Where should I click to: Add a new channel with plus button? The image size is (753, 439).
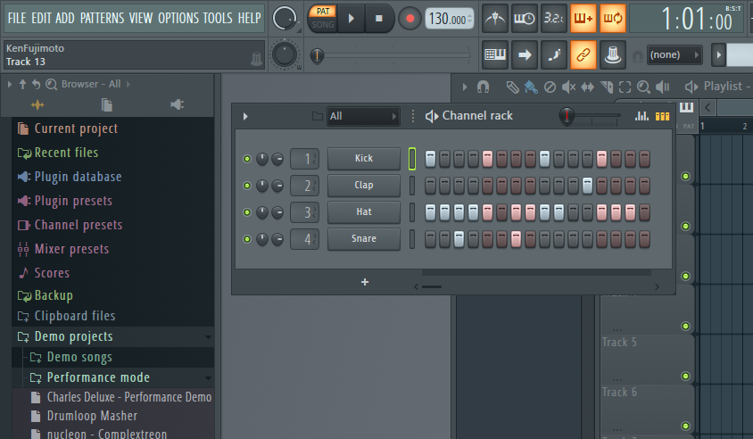[364, 282]
